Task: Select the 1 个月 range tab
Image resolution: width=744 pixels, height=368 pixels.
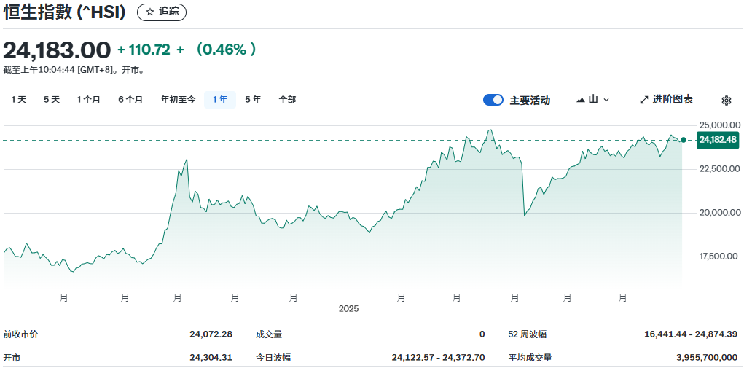Action: tap(89, 100)
